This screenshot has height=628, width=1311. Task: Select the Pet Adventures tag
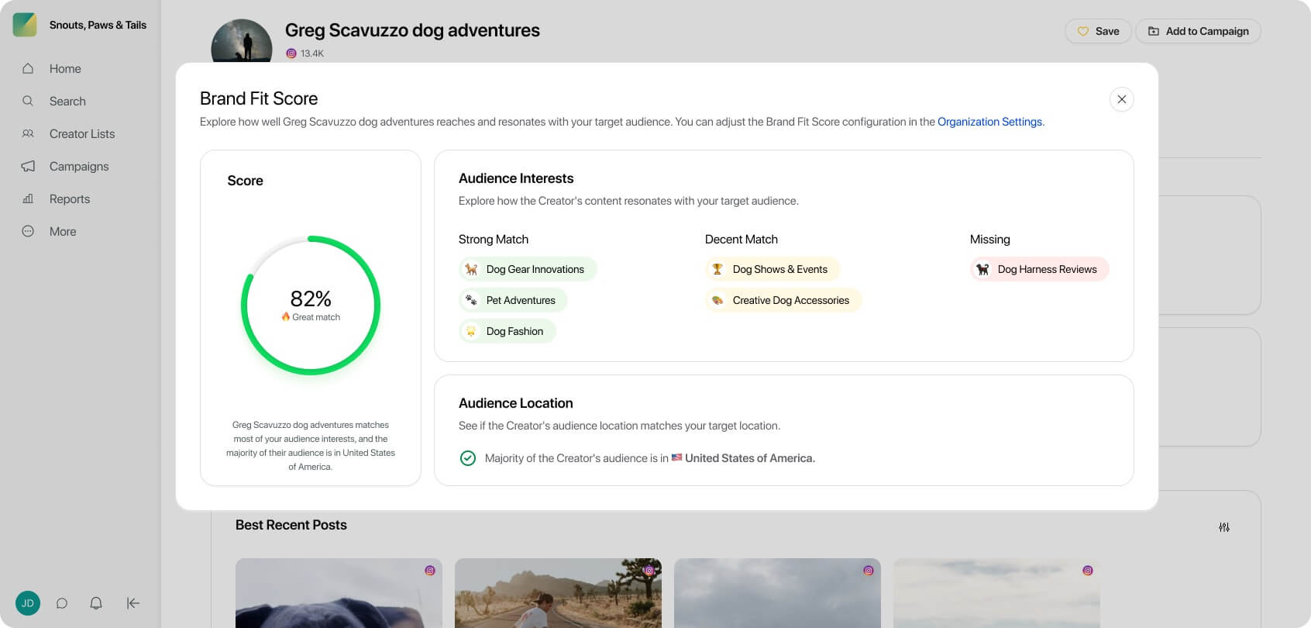pos(513,300)
